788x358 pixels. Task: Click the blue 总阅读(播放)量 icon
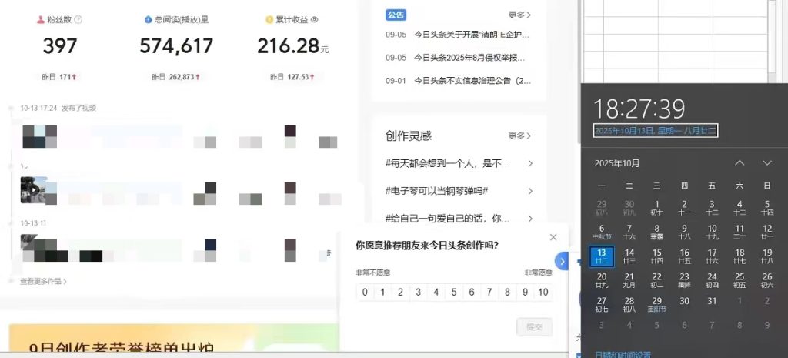click(x=148, y=19)
